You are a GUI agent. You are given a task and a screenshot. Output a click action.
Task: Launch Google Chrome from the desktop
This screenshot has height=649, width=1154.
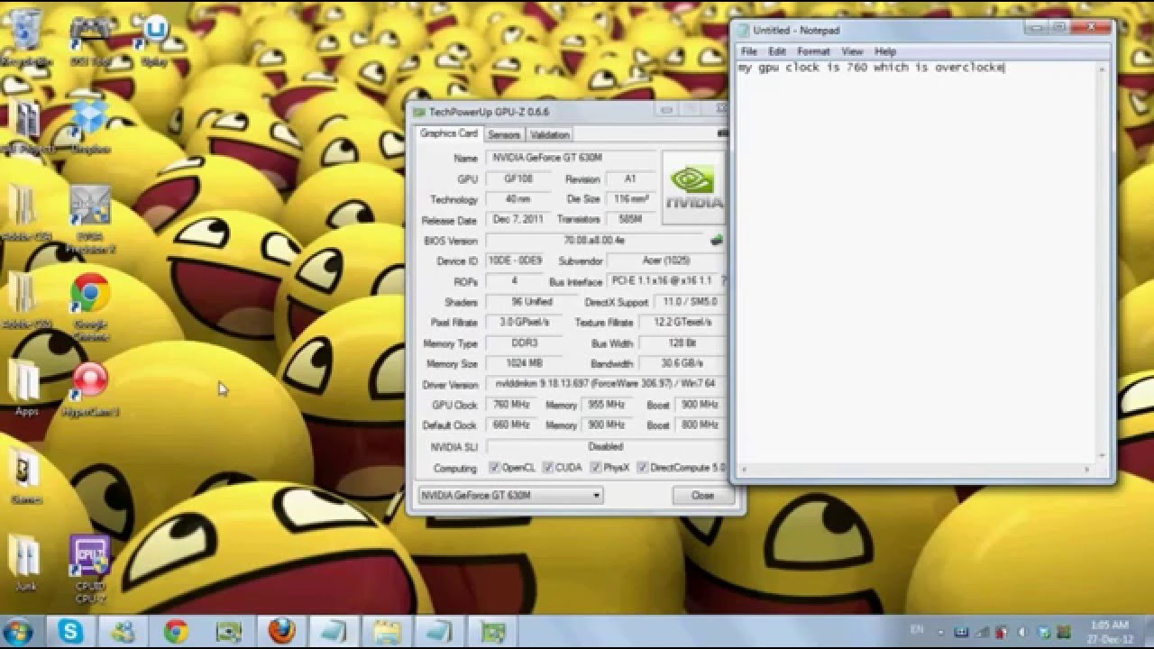90,308
